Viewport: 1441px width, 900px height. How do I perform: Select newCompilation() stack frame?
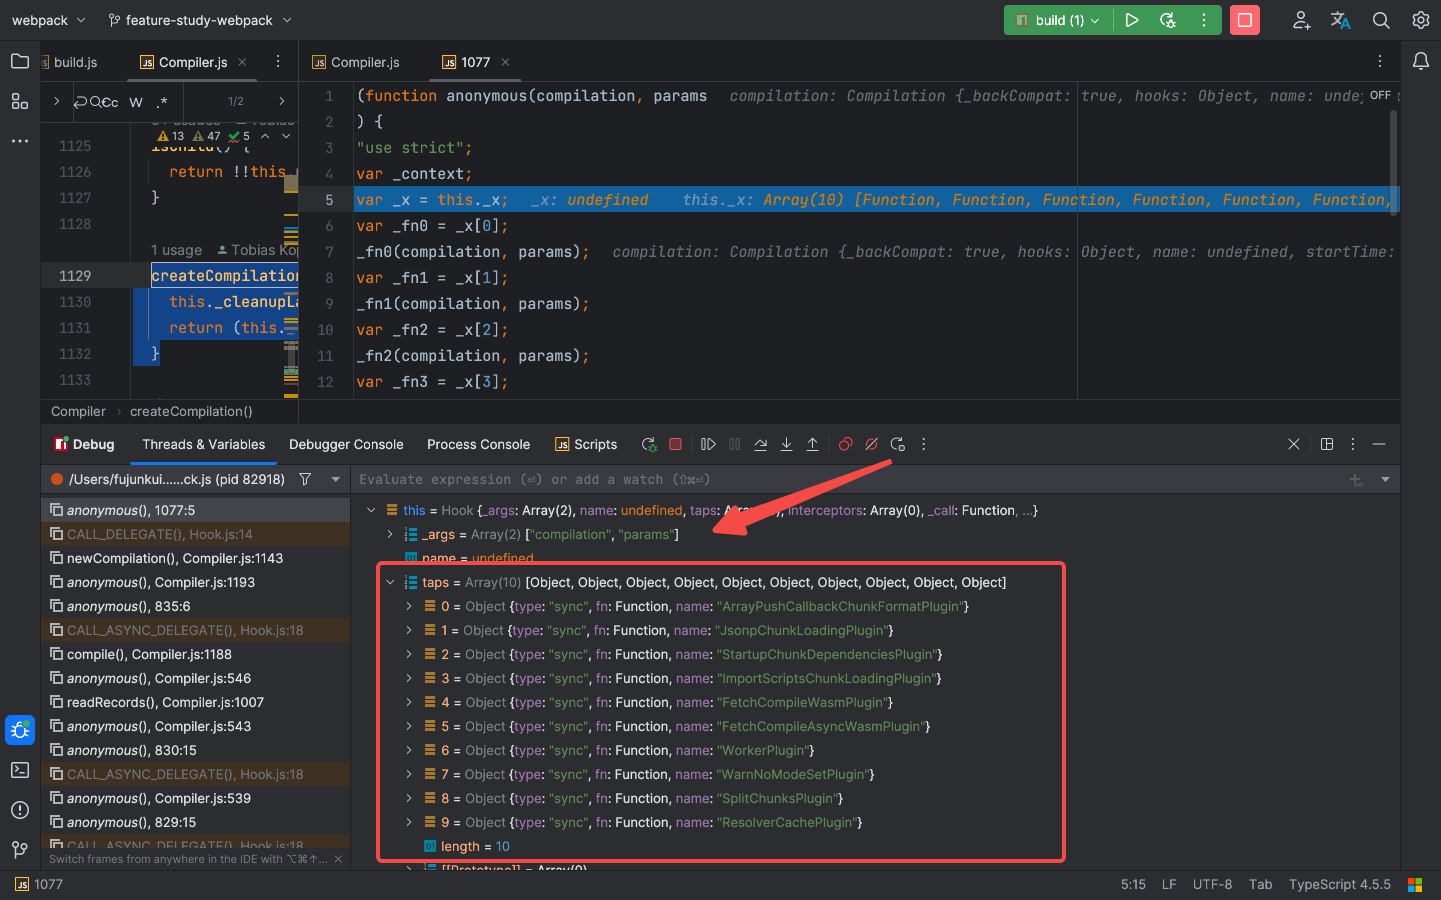click(175, 558)
